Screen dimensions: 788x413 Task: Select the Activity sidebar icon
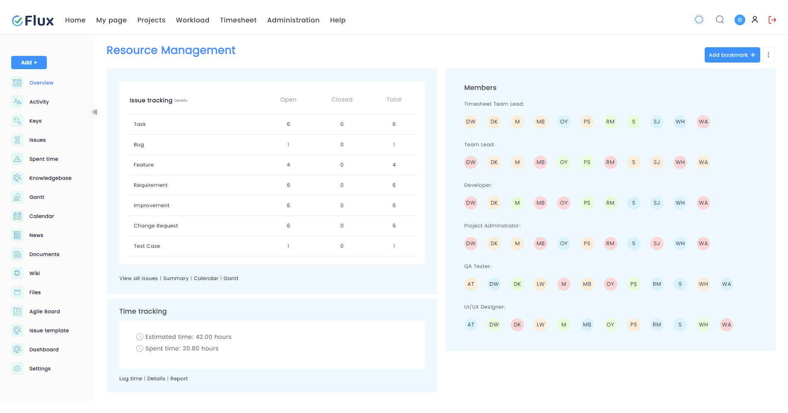(x=17, y=101)
